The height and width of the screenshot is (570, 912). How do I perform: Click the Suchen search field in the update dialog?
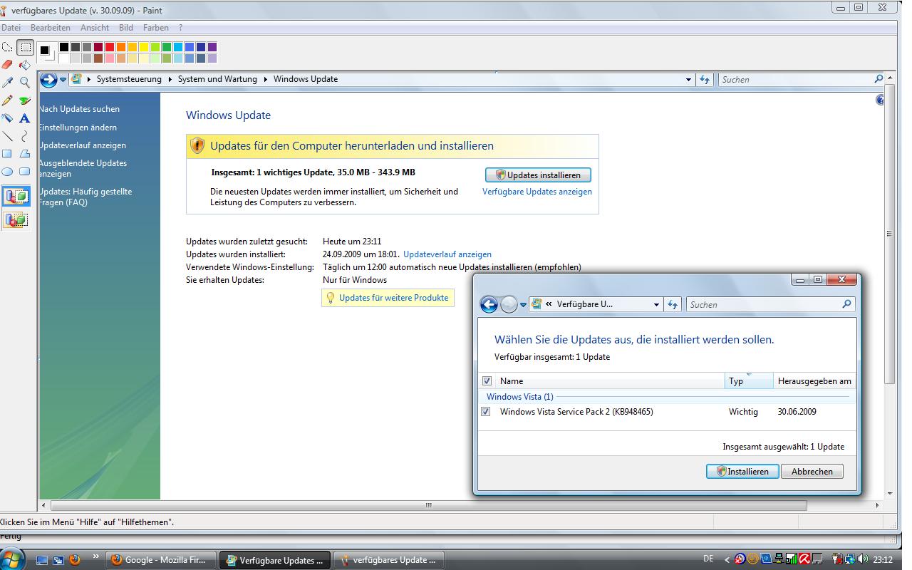[769, 304]
